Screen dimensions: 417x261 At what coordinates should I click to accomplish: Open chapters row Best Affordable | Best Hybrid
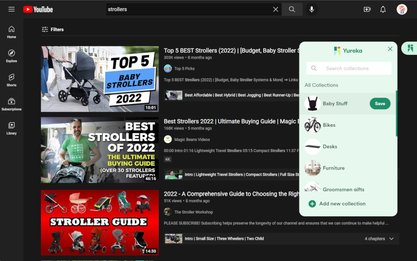point(232,95)
